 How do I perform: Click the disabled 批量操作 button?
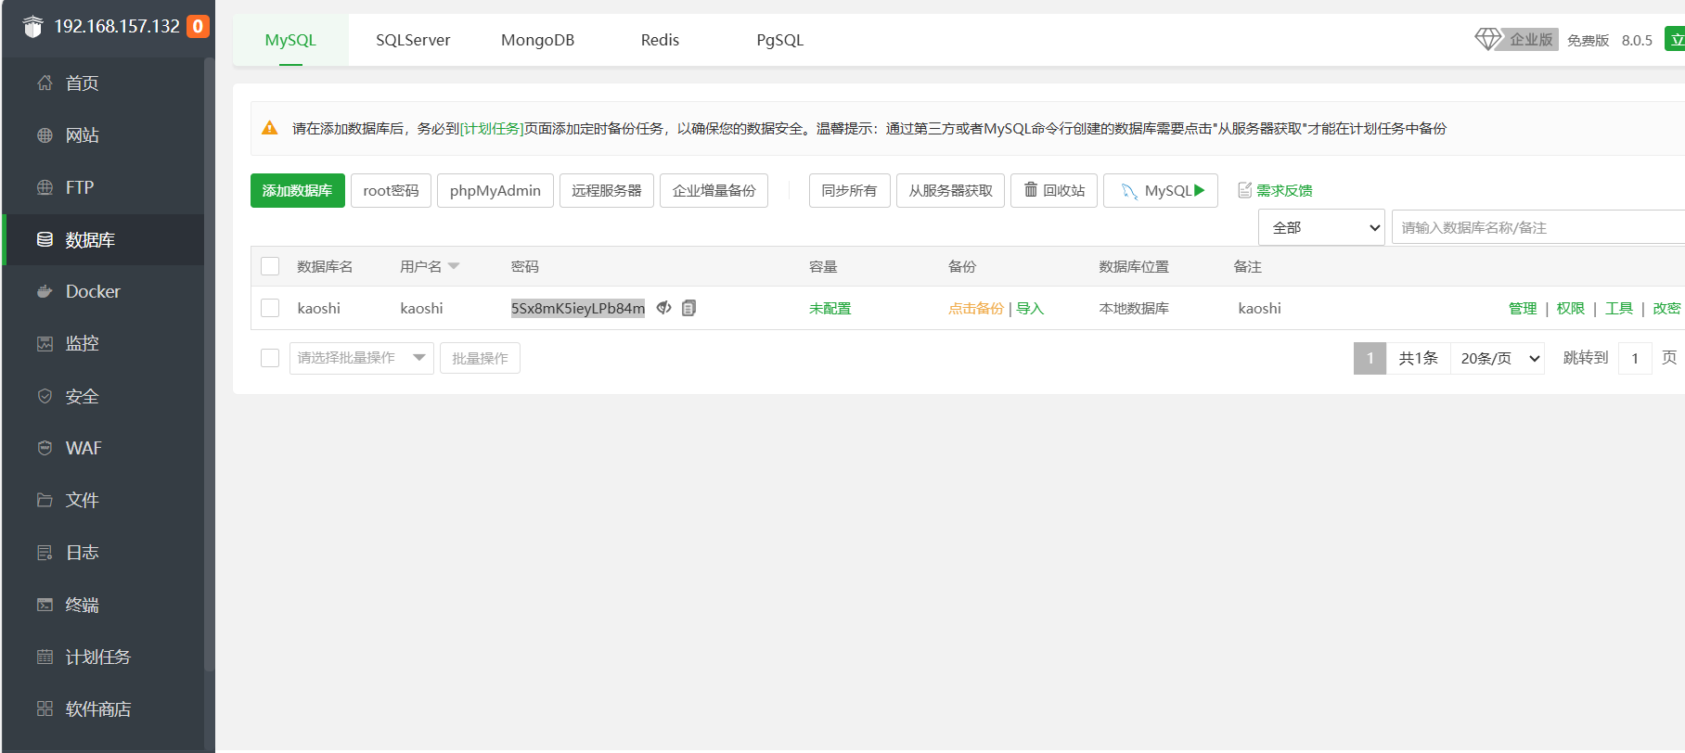(x=480, y=358)
